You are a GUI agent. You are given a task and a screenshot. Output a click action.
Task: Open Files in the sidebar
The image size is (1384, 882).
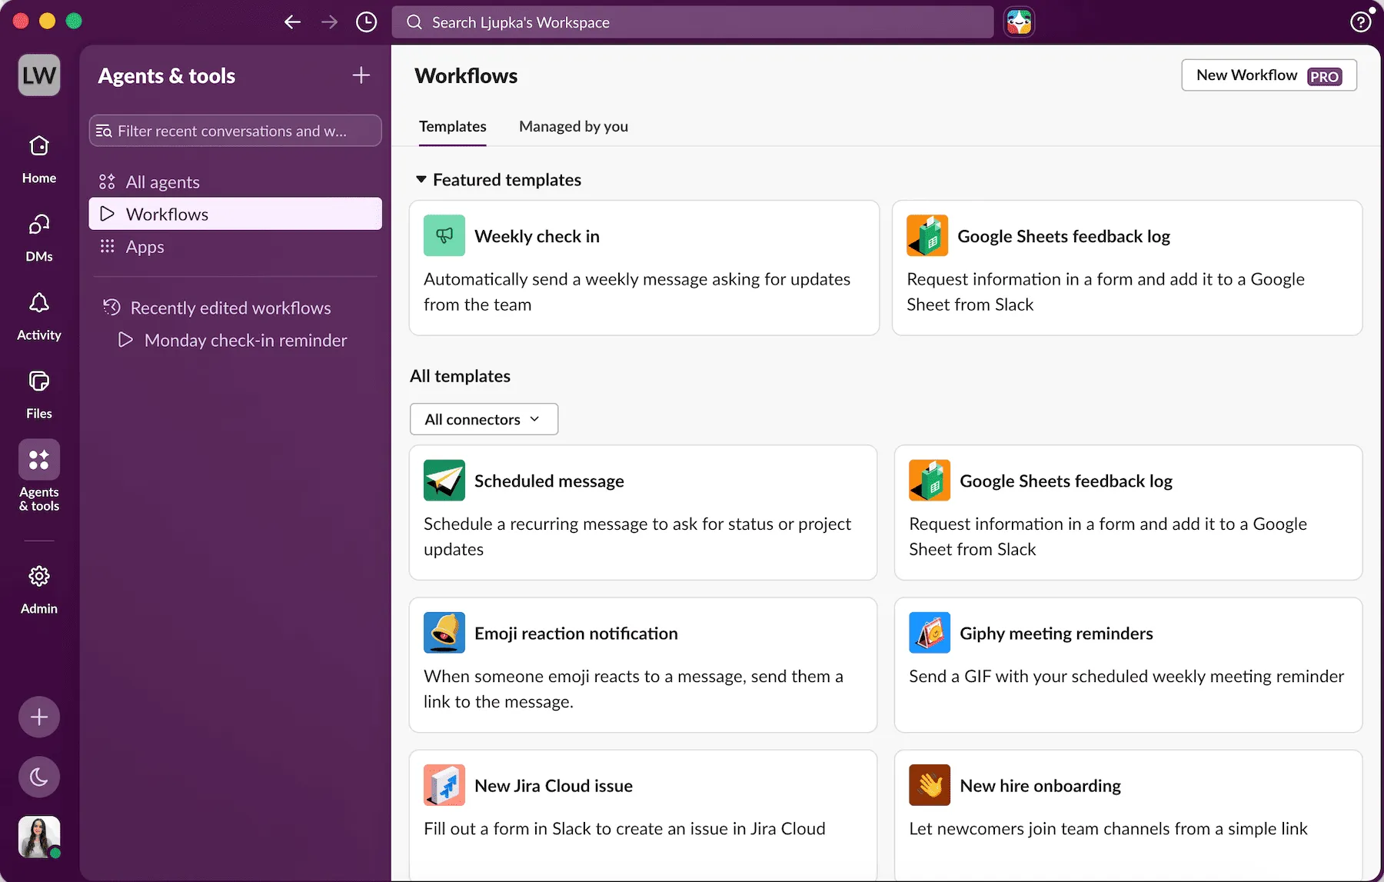[x=39, y=394]
